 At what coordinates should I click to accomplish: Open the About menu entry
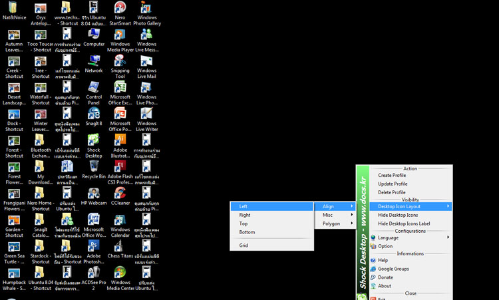[411, 286]
